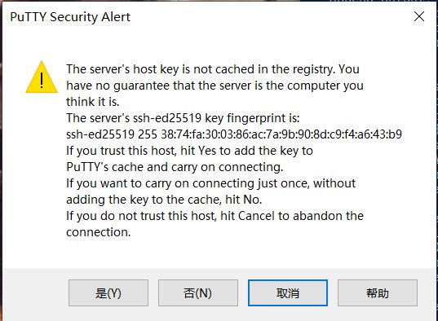The height and width of the screenshot is (321, 438).
Task: Close the PuTTY Security Alert dialog
Action: tap(419, 16)
